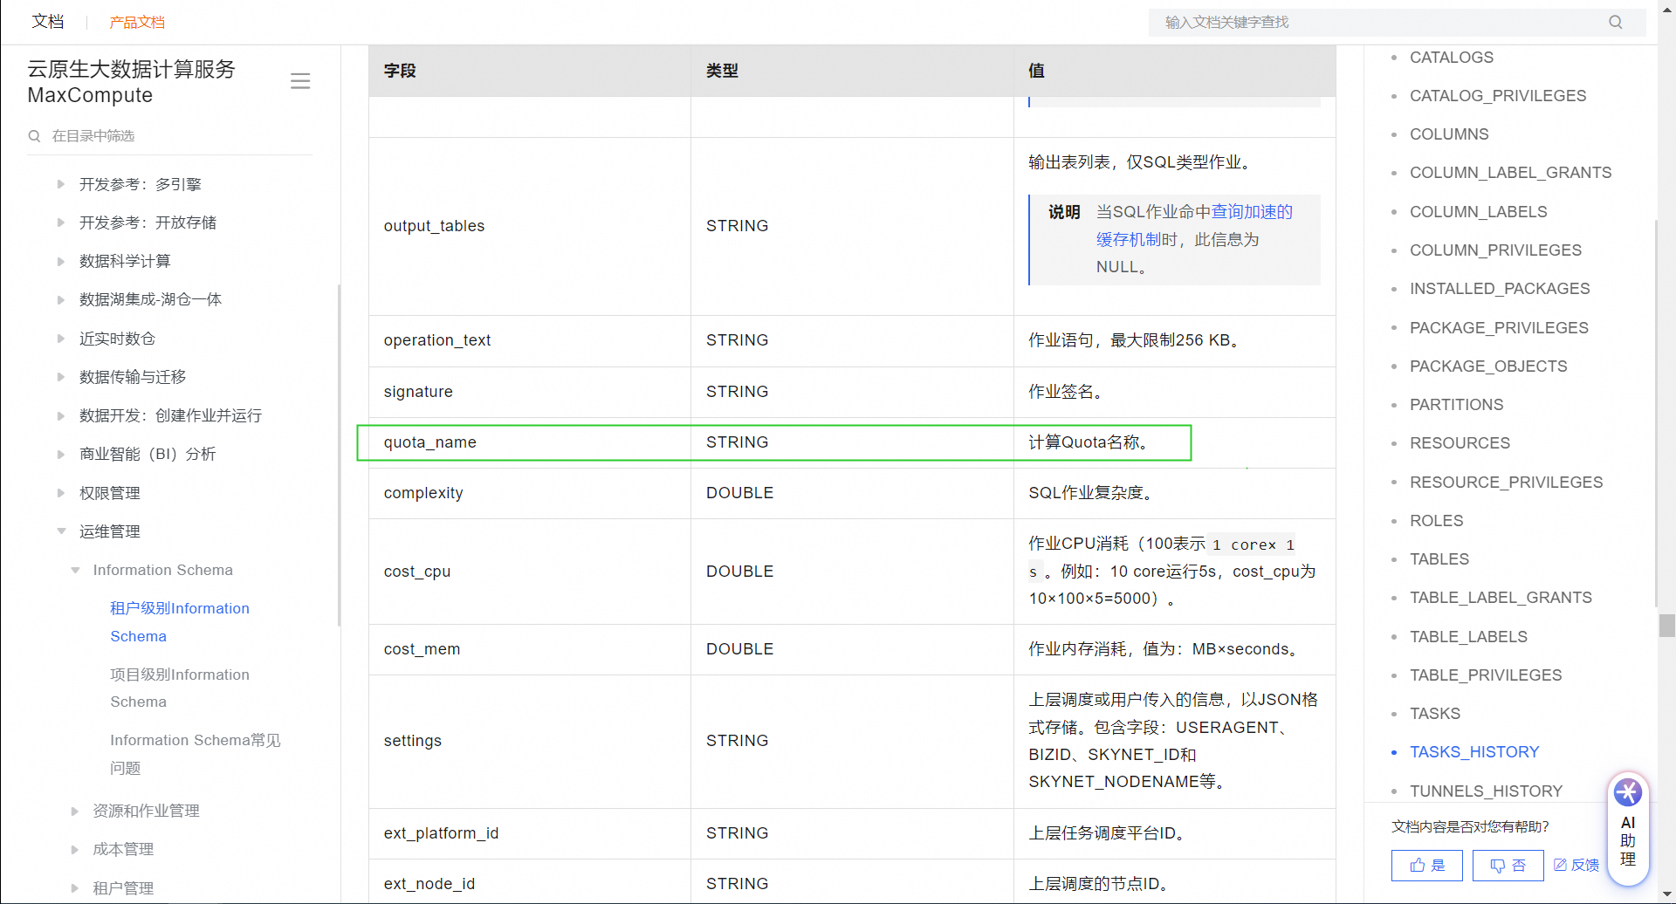Open the '文档' header link

coord(48,22)
